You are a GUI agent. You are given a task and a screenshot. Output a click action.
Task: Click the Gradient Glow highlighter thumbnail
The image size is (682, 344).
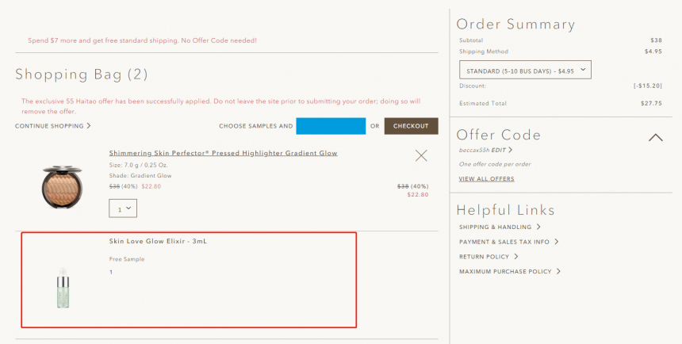(62, 186)
